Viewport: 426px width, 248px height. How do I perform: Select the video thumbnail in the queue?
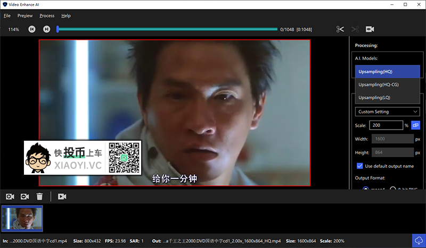click(x=22, y=219)
